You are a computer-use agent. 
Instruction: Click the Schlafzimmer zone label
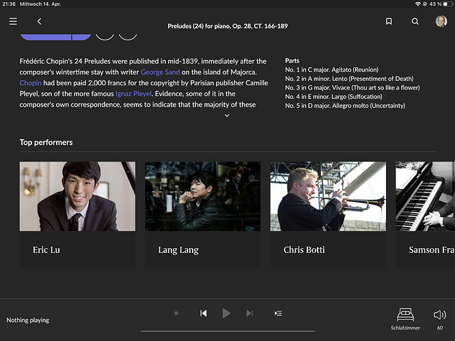(x=405, y=327)
